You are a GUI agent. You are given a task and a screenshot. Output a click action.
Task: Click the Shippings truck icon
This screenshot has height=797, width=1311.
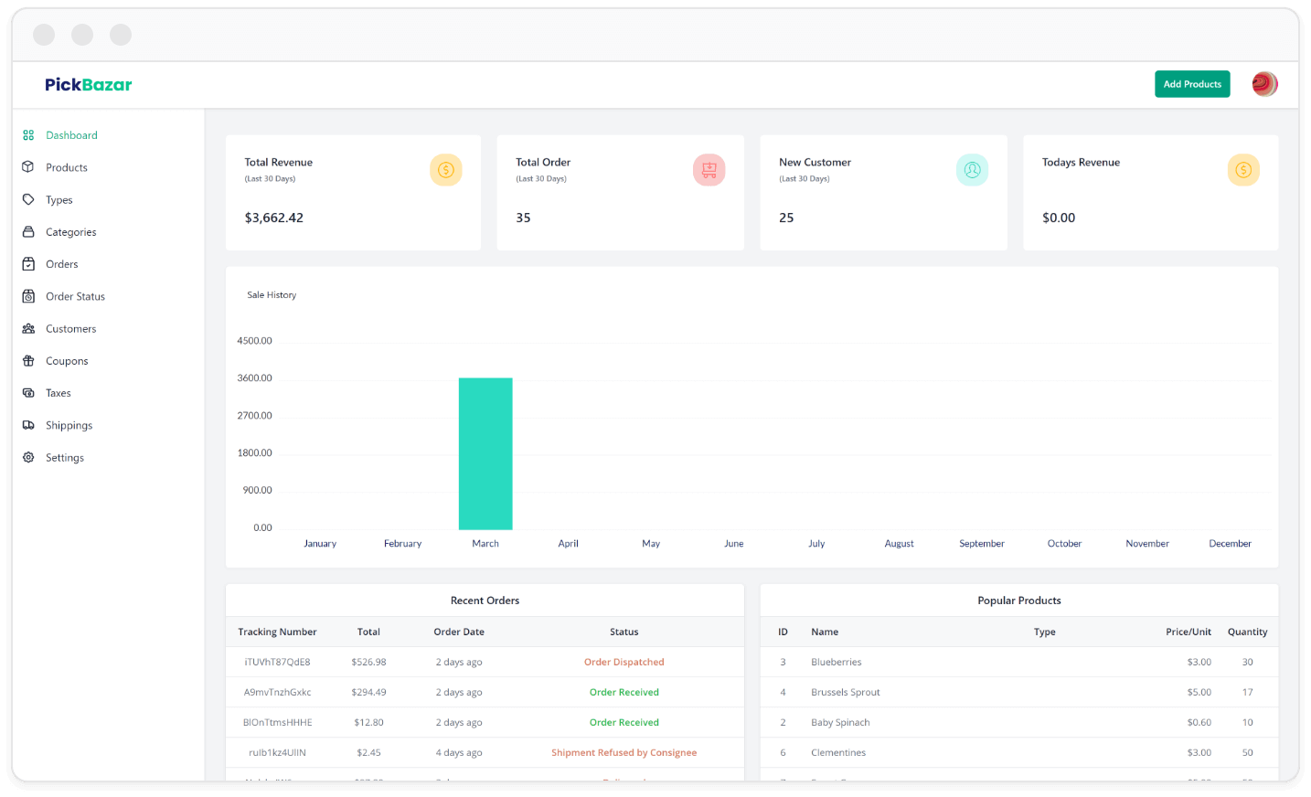pyautogui.click(x=28, y=425)
